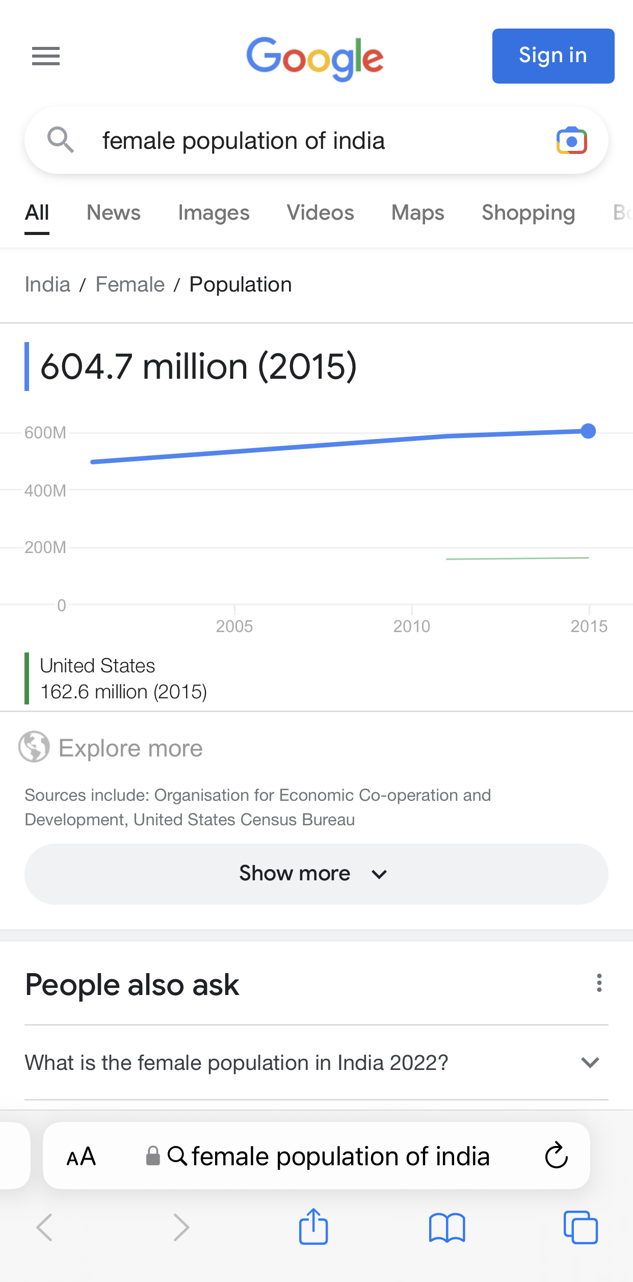Open the Explore more link

(130, 748)
